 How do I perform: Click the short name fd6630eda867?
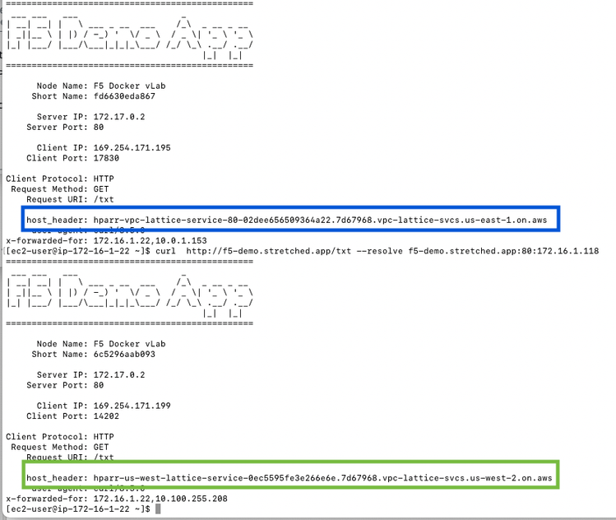click(124, 96)
